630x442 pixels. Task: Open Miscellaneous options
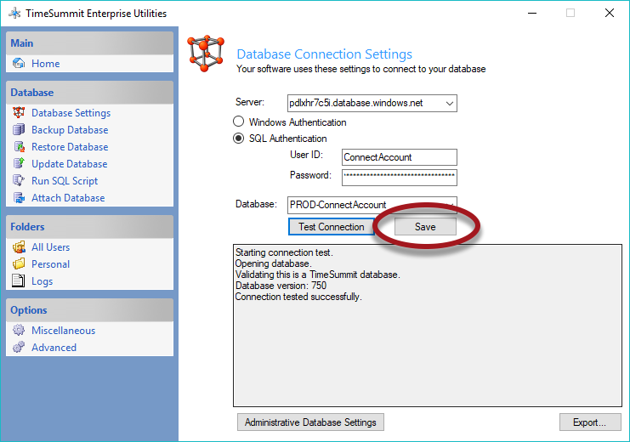[x=64, y=331]
